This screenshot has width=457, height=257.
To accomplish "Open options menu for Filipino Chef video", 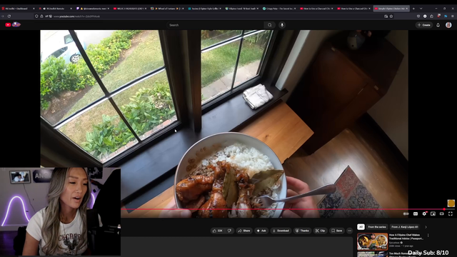I will [x=428, y=235].
